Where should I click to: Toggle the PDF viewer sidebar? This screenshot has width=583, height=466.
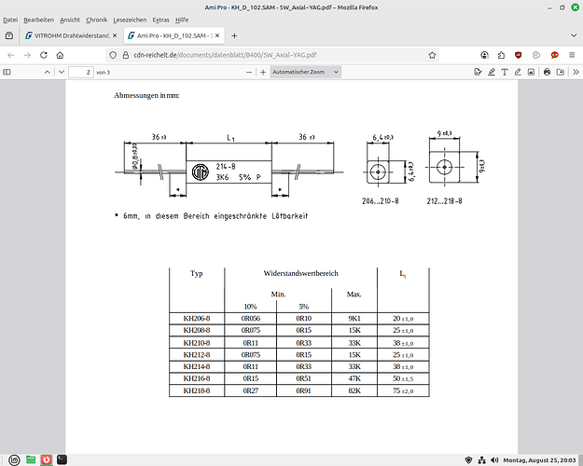coord(9,72)
